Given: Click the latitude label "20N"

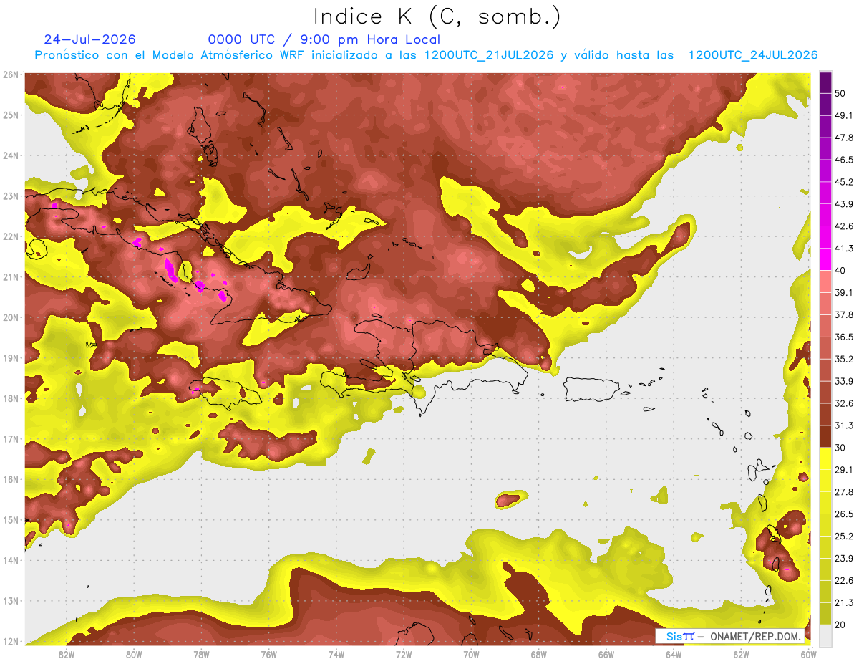Looking at the screenshot, I should [11, 317].
